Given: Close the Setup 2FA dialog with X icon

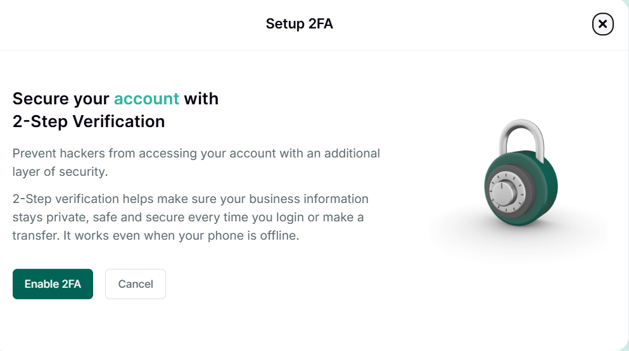Looking at the screenshot, I should [x=602, y=24].
